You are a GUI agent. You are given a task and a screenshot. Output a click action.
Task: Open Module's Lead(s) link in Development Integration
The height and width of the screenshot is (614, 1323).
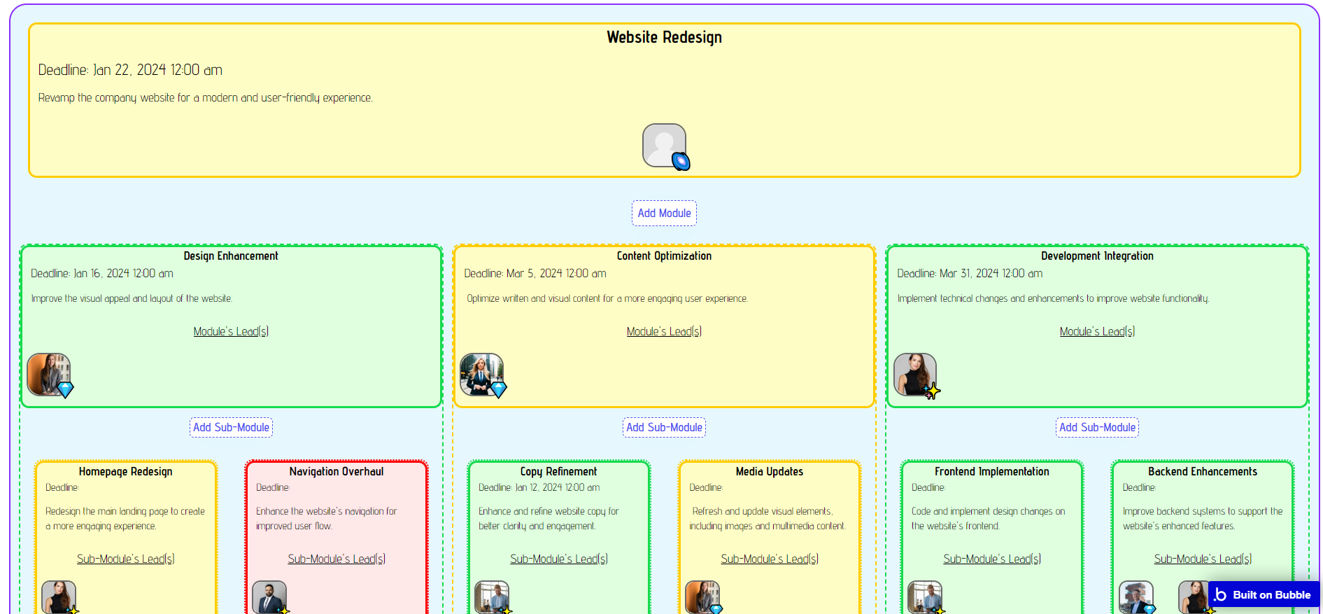(x=1097, y=331)
